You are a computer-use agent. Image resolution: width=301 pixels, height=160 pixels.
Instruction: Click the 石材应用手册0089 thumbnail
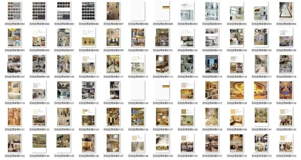click(162, 11)
